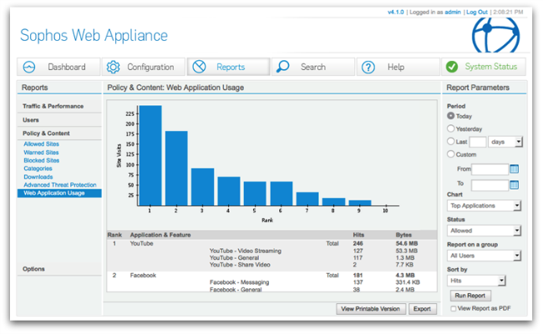Open the Categories report
The height and width of the screenshot is (334, 543).
tap(38, 169)
